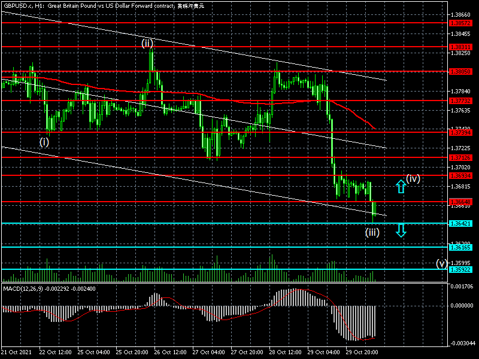Click the 22 Oct 12:00 time label

point(55,352)
